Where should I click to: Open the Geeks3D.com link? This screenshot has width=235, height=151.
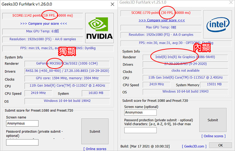(x=194, y=146)
